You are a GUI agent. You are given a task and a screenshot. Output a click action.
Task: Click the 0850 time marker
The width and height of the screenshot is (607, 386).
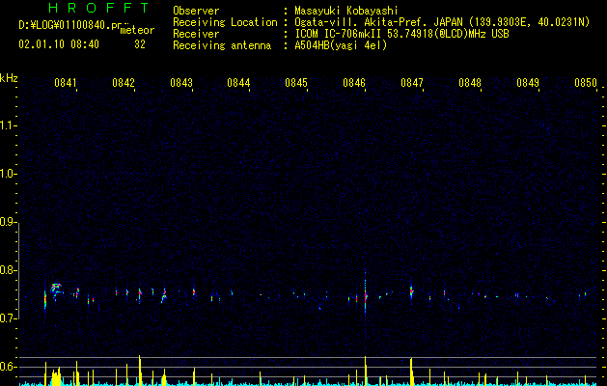pos(586,83)
